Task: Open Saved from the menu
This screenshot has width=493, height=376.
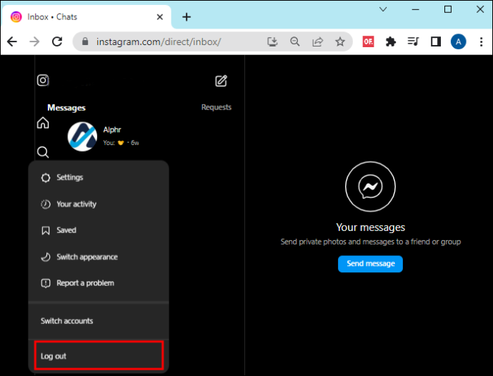Action: (99, 230)
